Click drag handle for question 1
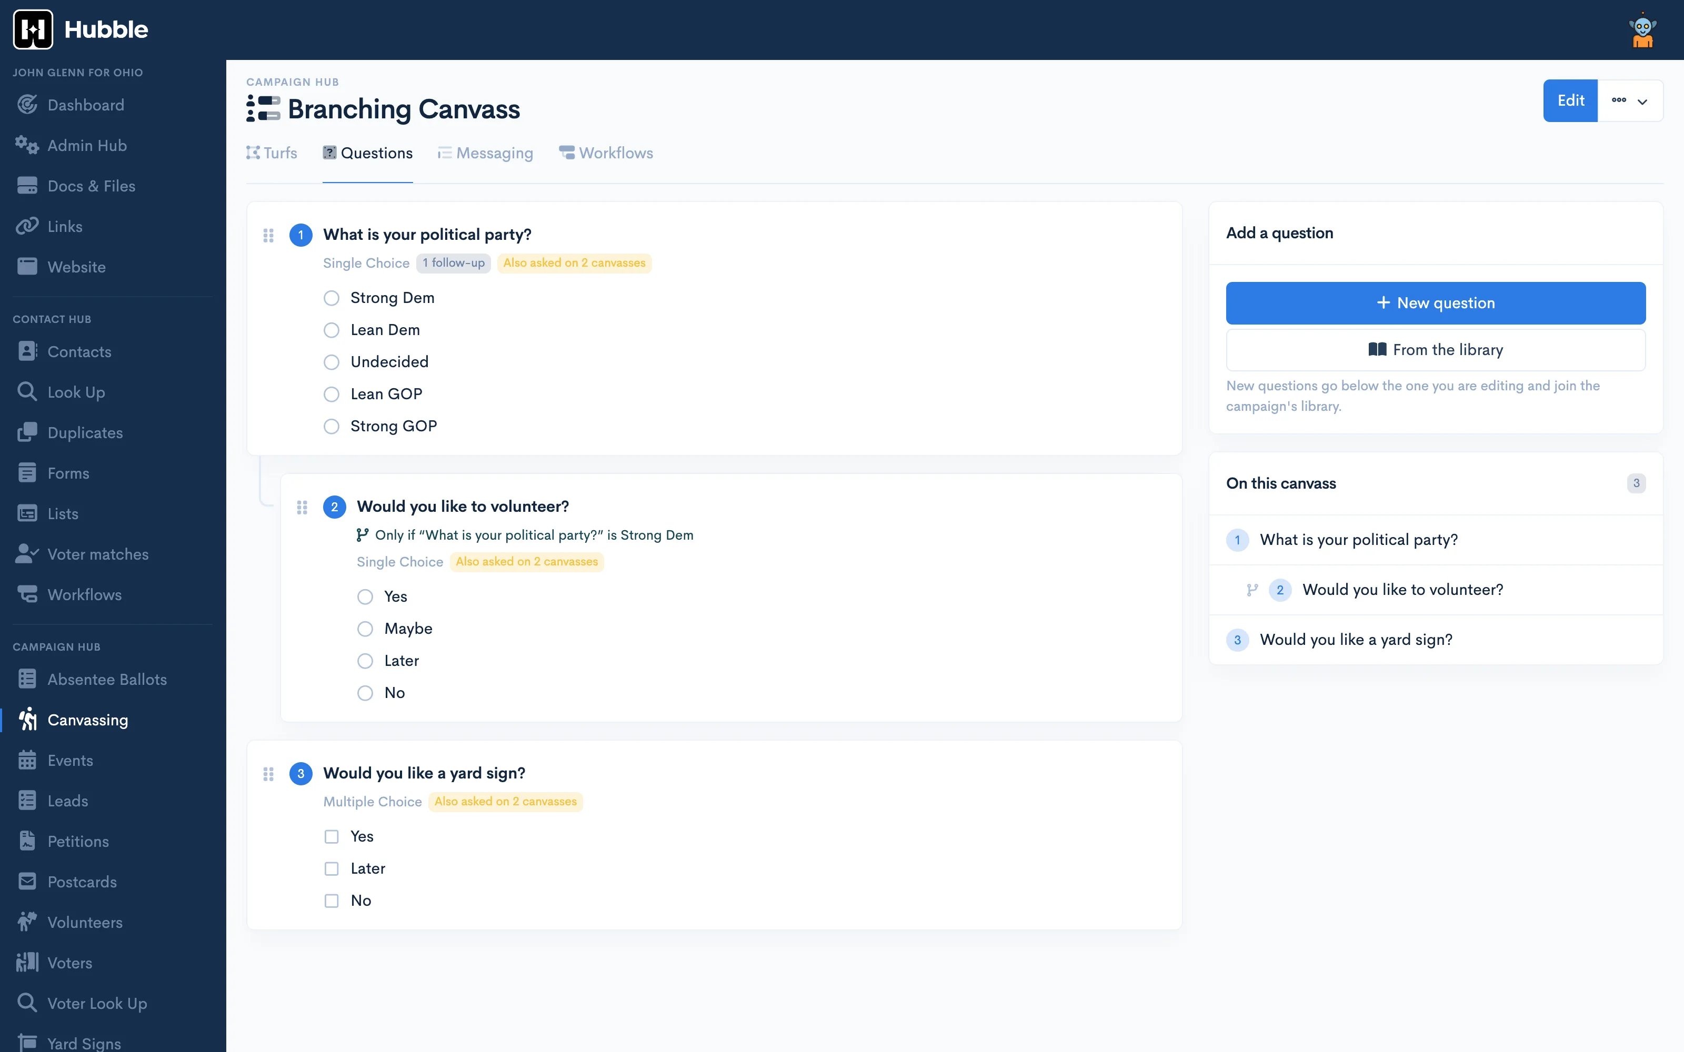This screenshot has width=1684, height=1052. 268,235
